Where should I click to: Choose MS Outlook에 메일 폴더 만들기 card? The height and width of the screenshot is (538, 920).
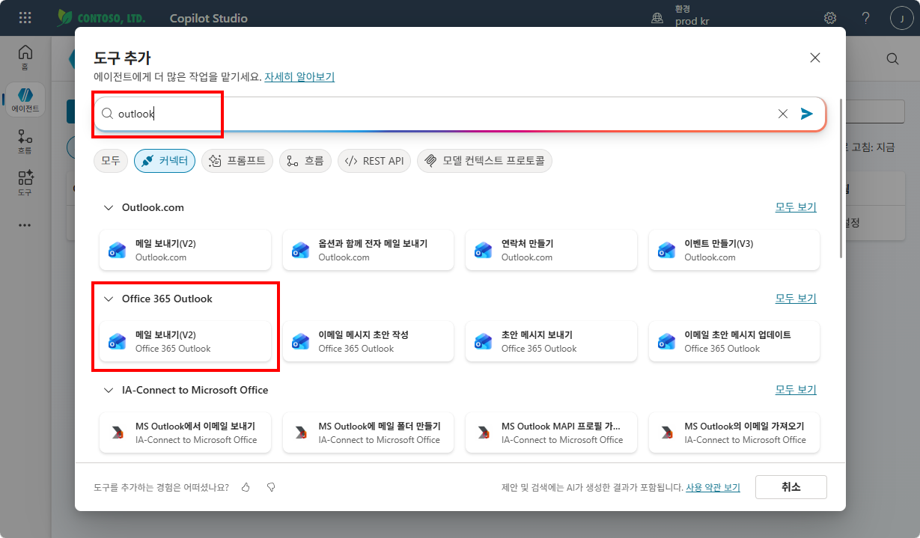click(368, 432)
